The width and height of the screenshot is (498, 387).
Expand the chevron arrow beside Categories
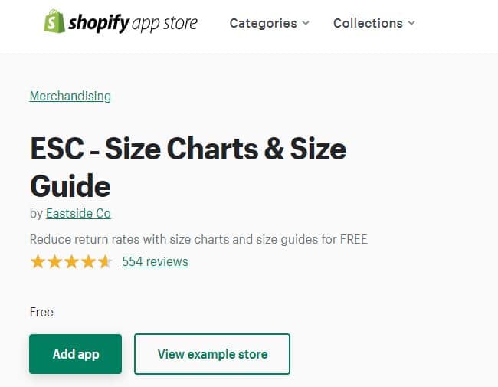pos(306,23)
